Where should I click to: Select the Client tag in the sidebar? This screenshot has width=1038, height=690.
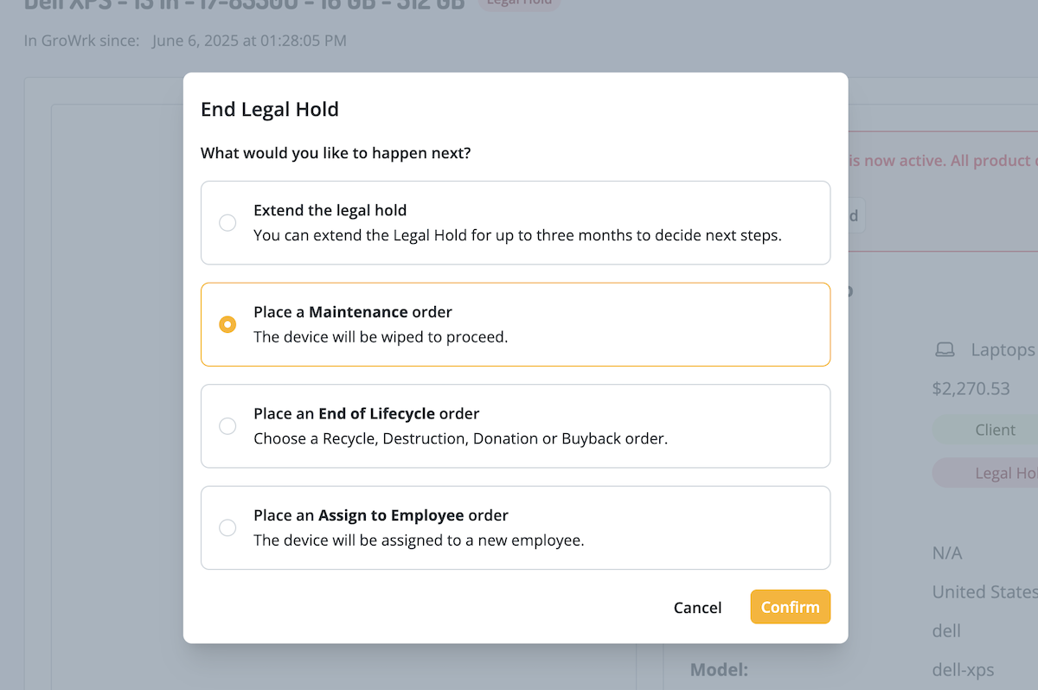[994, 429]
